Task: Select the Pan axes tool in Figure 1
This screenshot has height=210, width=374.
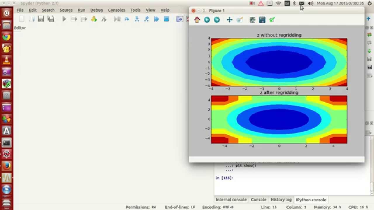Action: (x=229, y=20)
